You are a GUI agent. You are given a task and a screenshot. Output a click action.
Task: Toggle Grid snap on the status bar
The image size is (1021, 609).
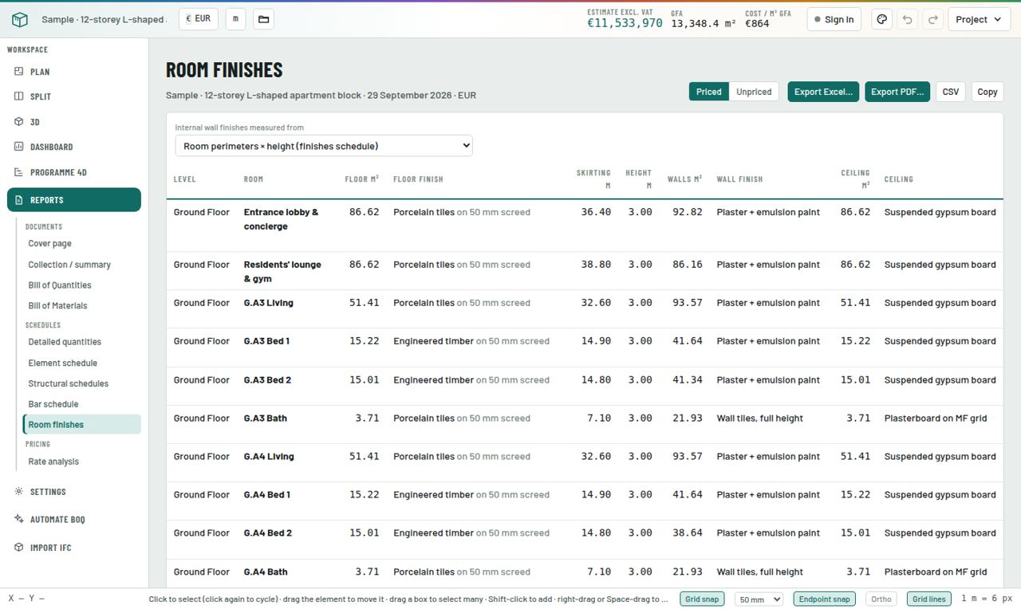click(702, 599)
